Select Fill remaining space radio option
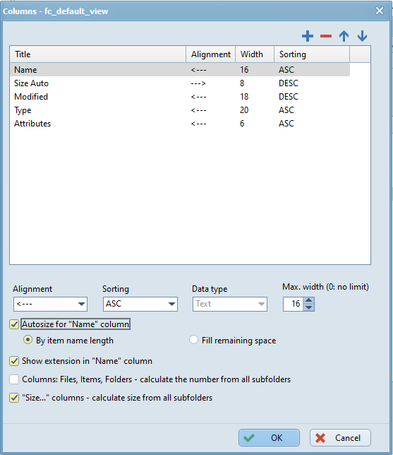The width and height of the screenshot is (393, 455). [193, 340]
